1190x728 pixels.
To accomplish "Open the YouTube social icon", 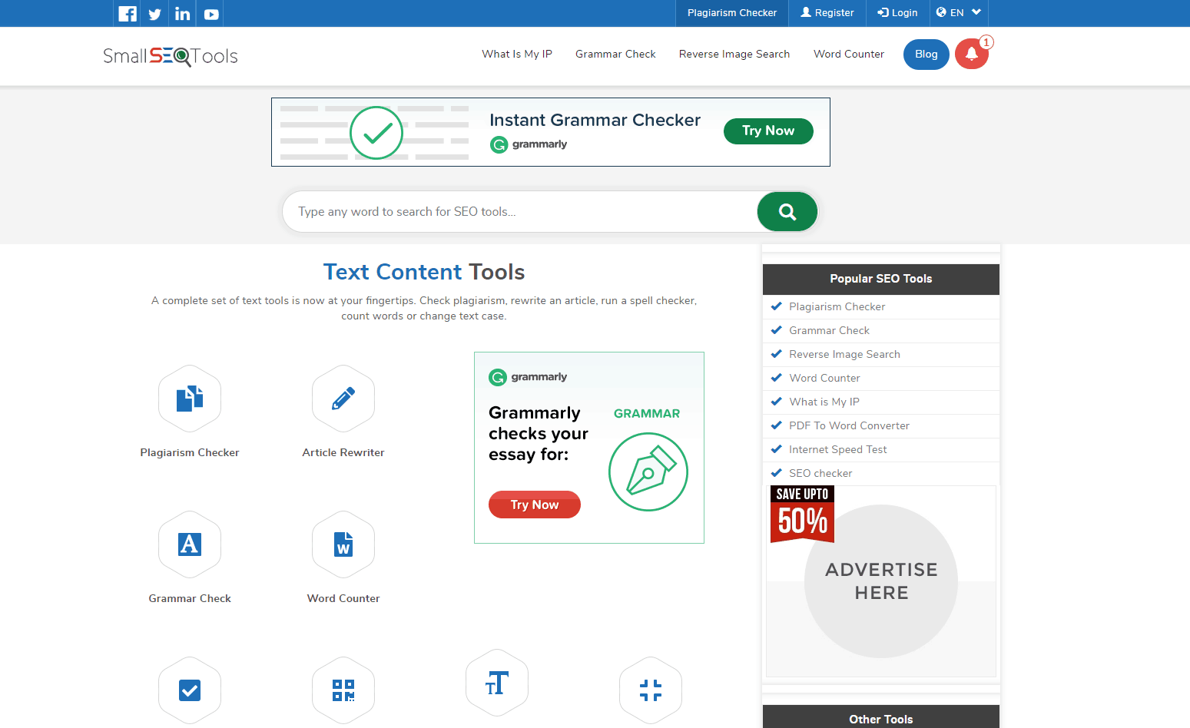I will (x=211, y=13).
